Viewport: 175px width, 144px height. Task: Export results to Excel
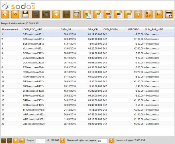coord(87,14)
